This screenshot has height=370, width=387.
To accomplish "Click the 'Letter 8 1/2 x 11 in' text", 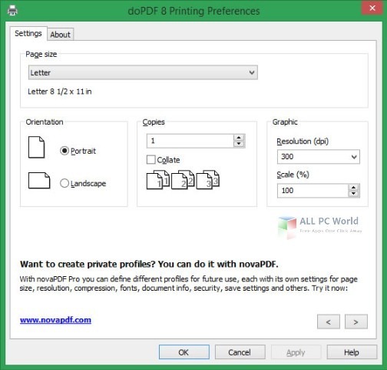I will (x=60, y=92).
